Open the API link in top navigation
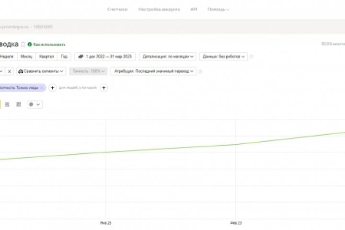This screenshot has width=345, height=230. [194, 9]
